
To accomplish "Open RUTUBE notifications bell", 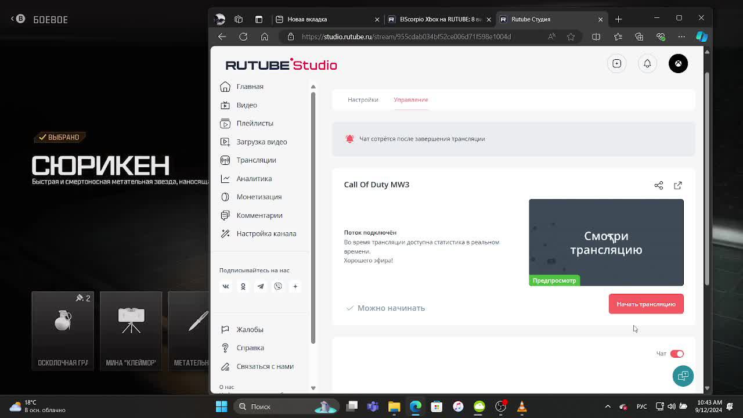I will pos(647,63).
